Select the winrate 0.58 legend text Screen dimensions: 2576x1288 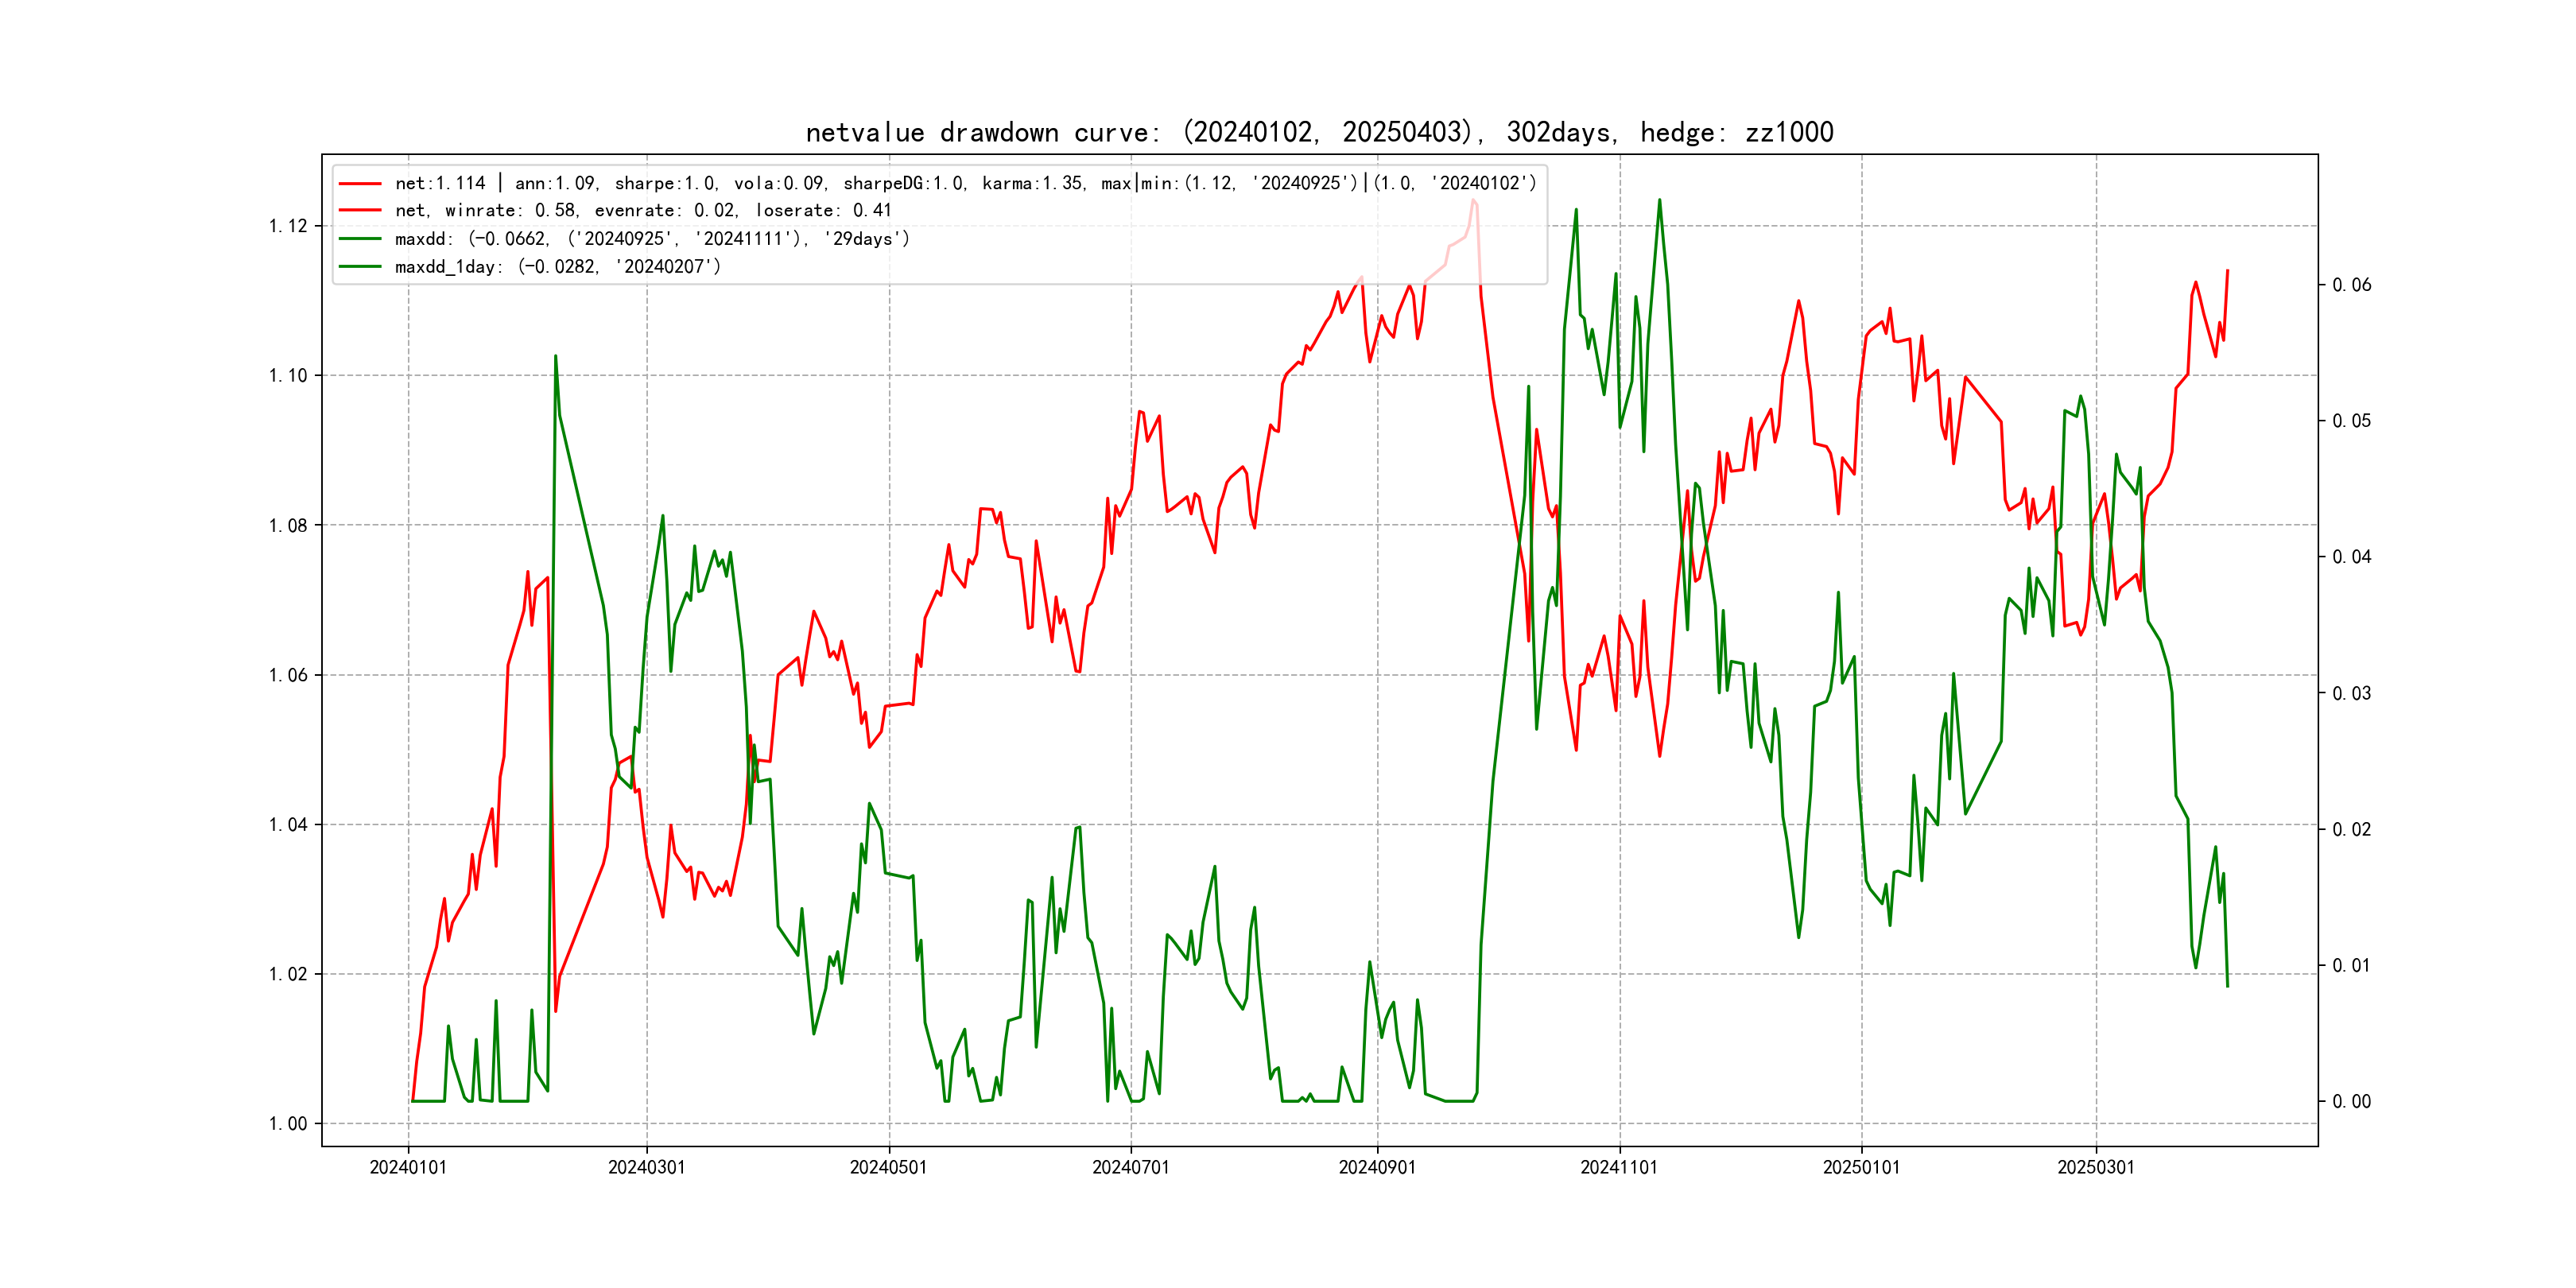(643, 210)
